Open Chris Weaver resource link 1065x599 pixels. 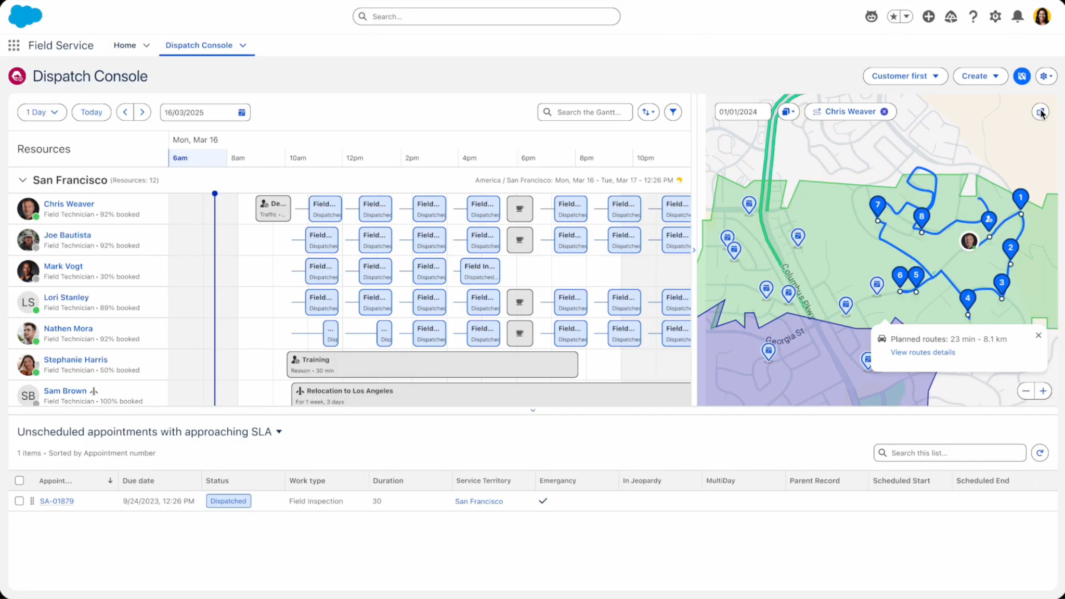(x=69, y=204)
